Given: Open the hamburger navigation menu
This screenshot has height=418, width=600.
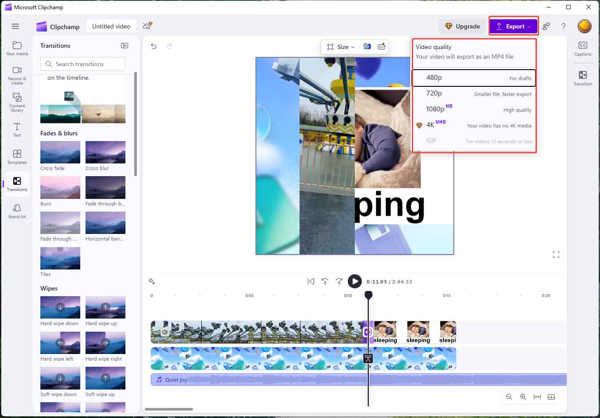Looking at the screenshot, I should click(x=15, y=26).
